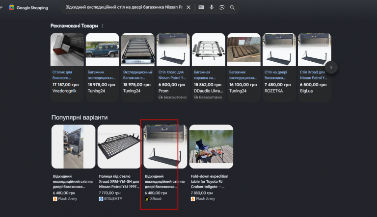The width and height of the screenshot is (377, 217).
Task: Open the first Flash Army tailgate table image
Action: pos(73,146)
